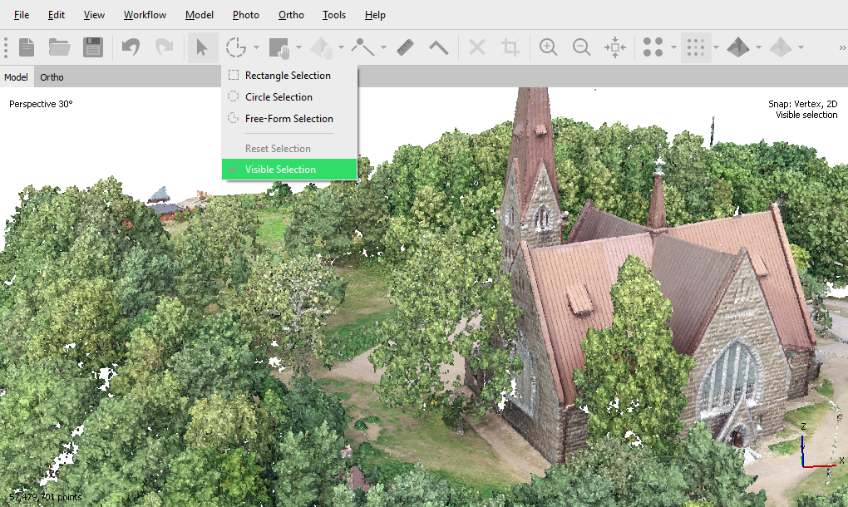
Task: Pick Free-Form Selection in the menu
Action: pos(288,119)
